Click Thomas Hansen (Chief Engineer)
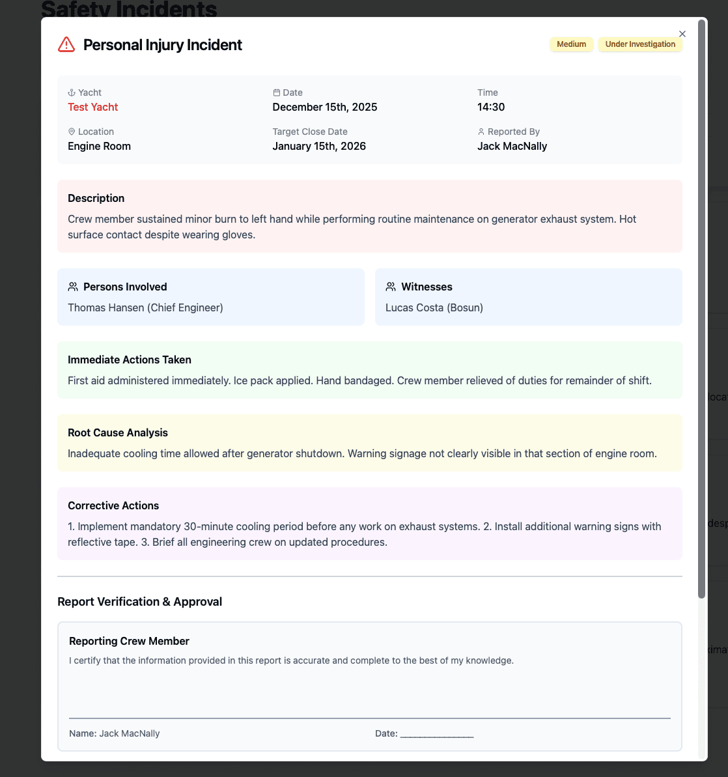This screenshot has height=777, width=728. point(145,307)
